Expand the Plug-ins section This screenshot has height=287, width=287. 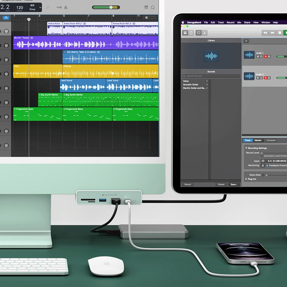[246, 179]
